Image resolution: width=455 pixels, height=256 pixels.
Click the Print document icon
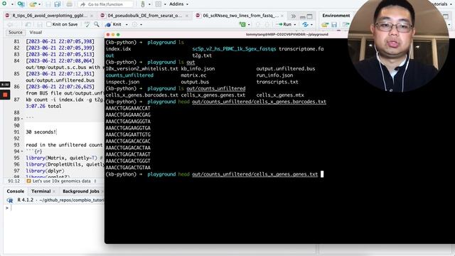coord(69,4)
